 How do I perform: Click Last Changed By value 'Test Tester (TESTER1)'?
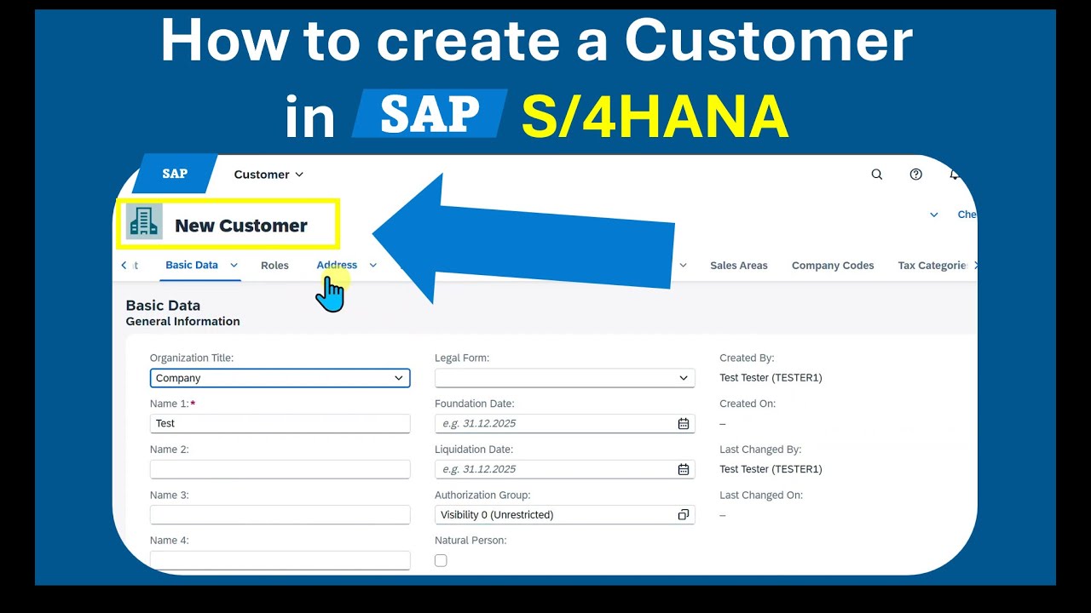(771, 469)
